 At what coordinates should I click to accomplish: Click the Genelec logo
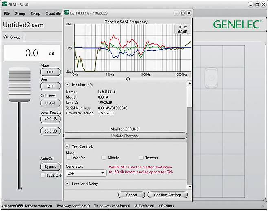point(237,24)
